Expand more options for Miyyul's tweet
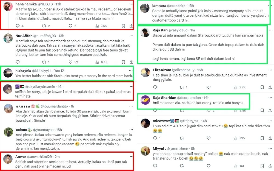The width and height of the screenshot is (274, 171). [x=270, y=148]
